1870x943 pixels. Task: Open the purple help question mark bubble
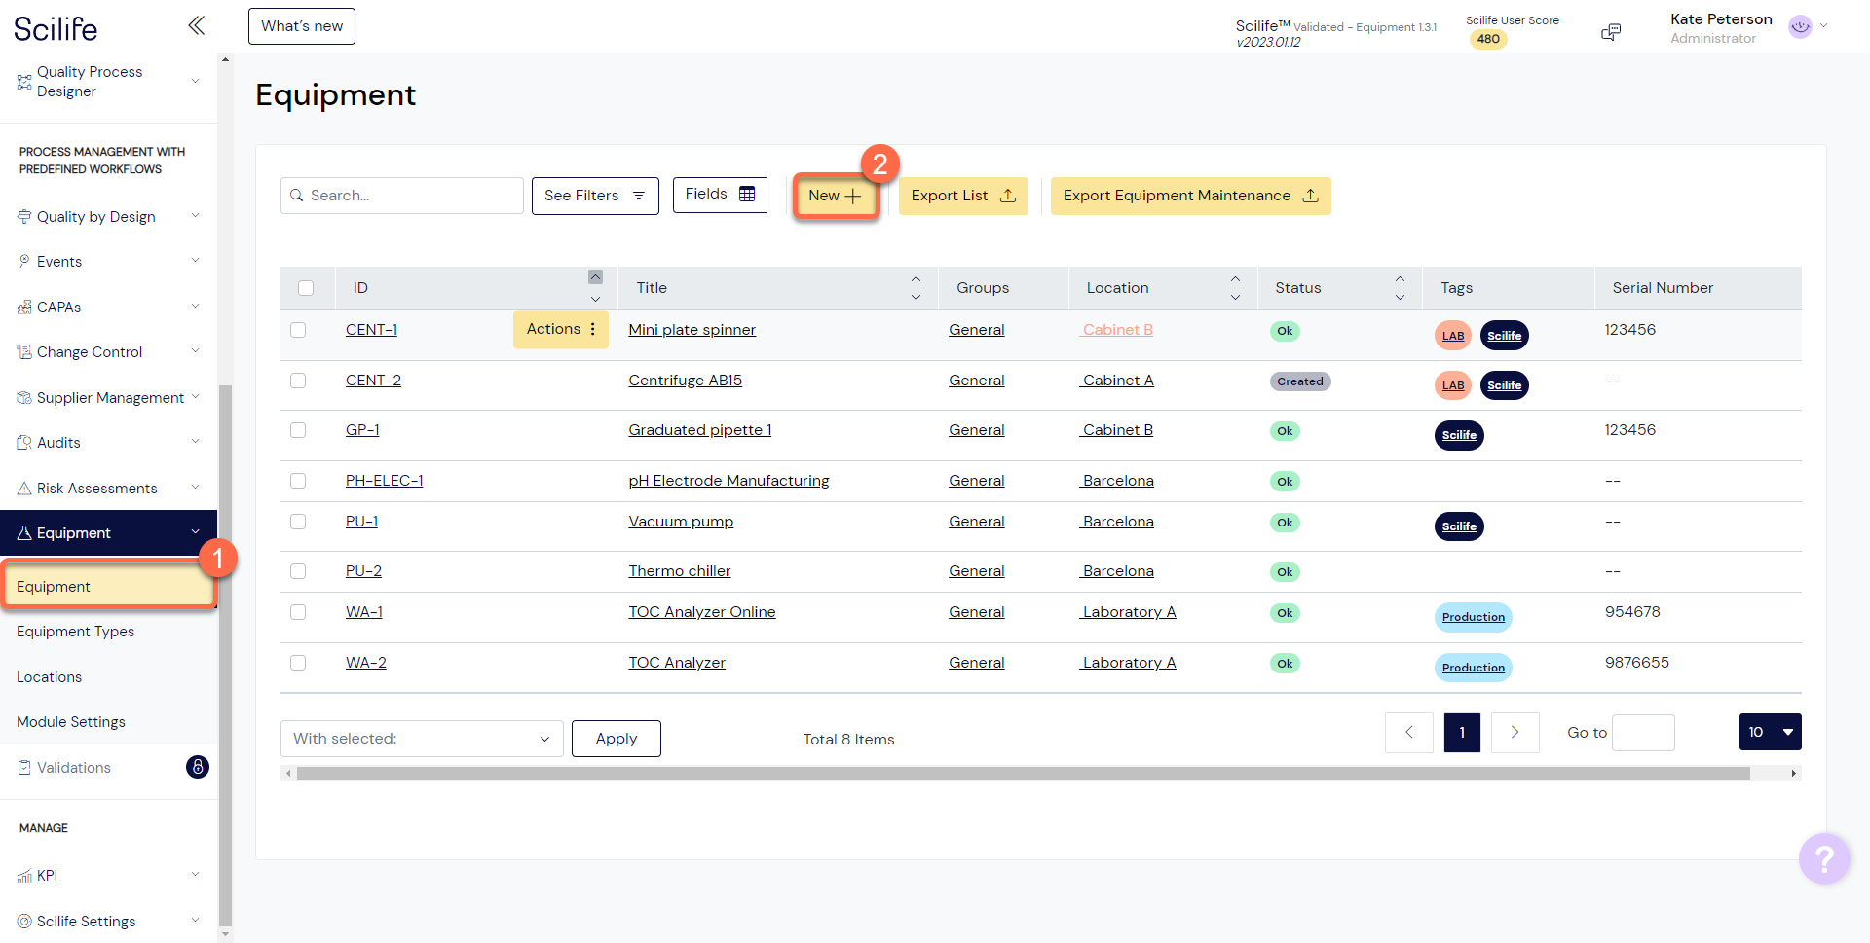click(x=1823, y=858)
